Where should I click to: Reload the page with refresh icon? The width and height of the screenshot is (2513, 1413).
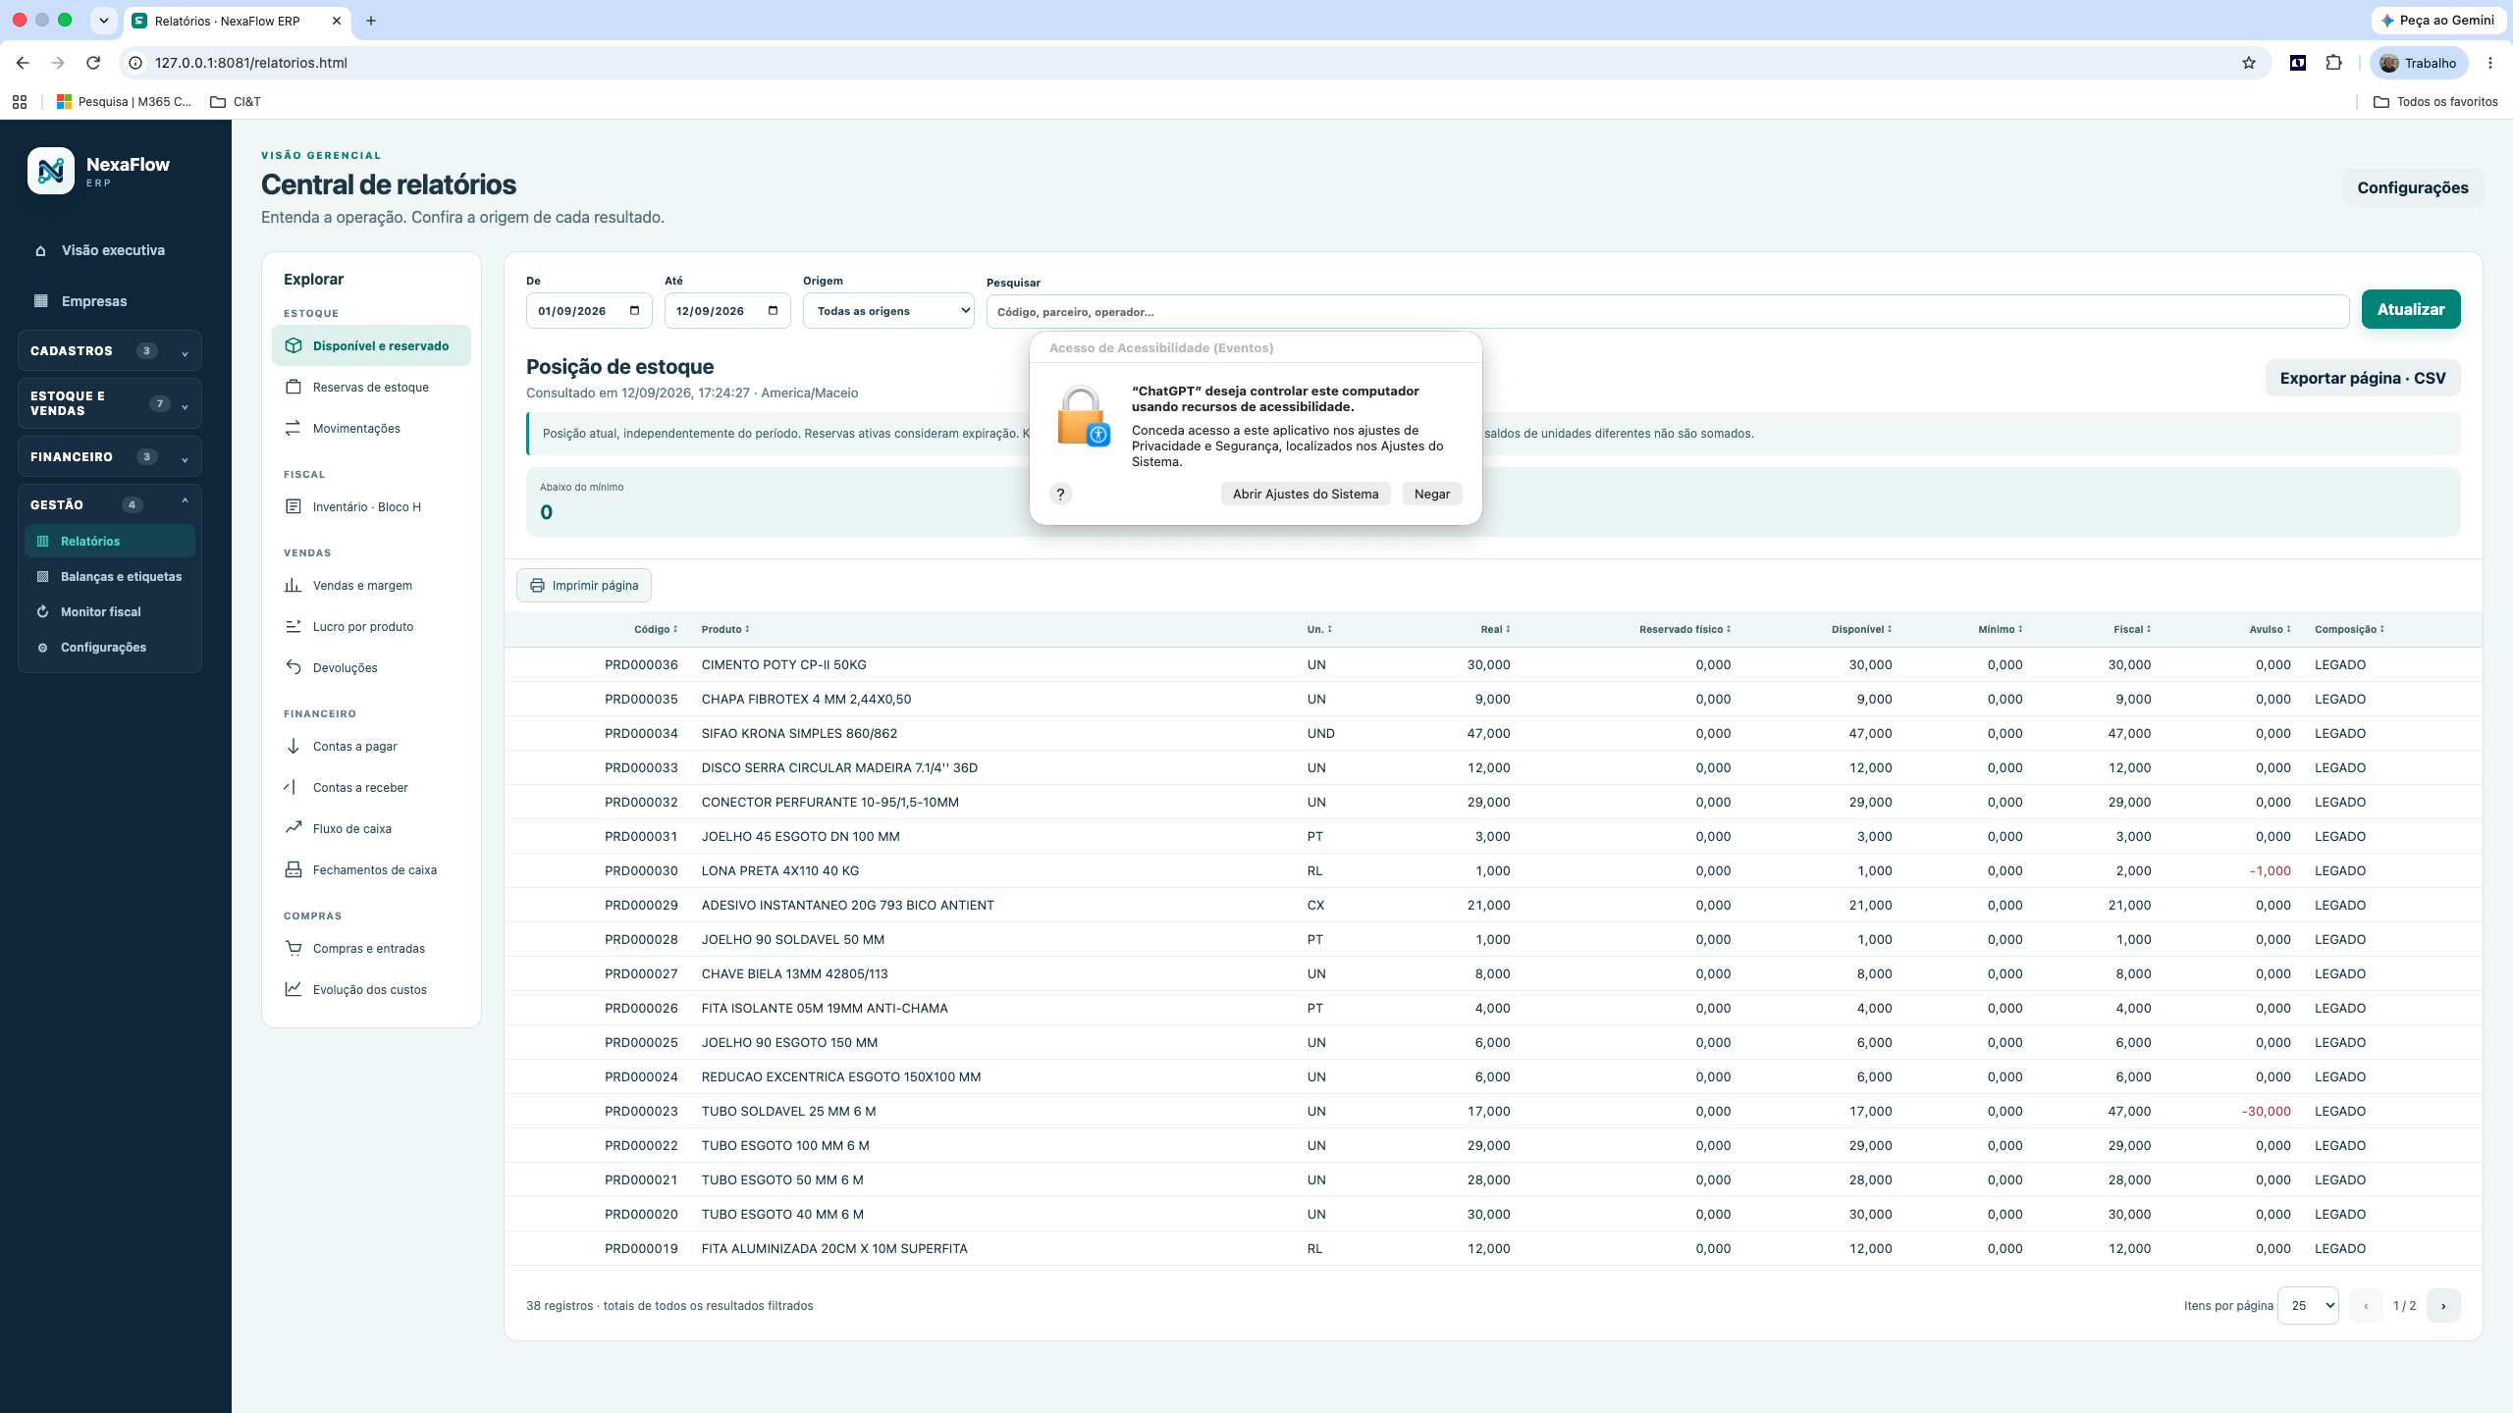click(x=93, y=63)
